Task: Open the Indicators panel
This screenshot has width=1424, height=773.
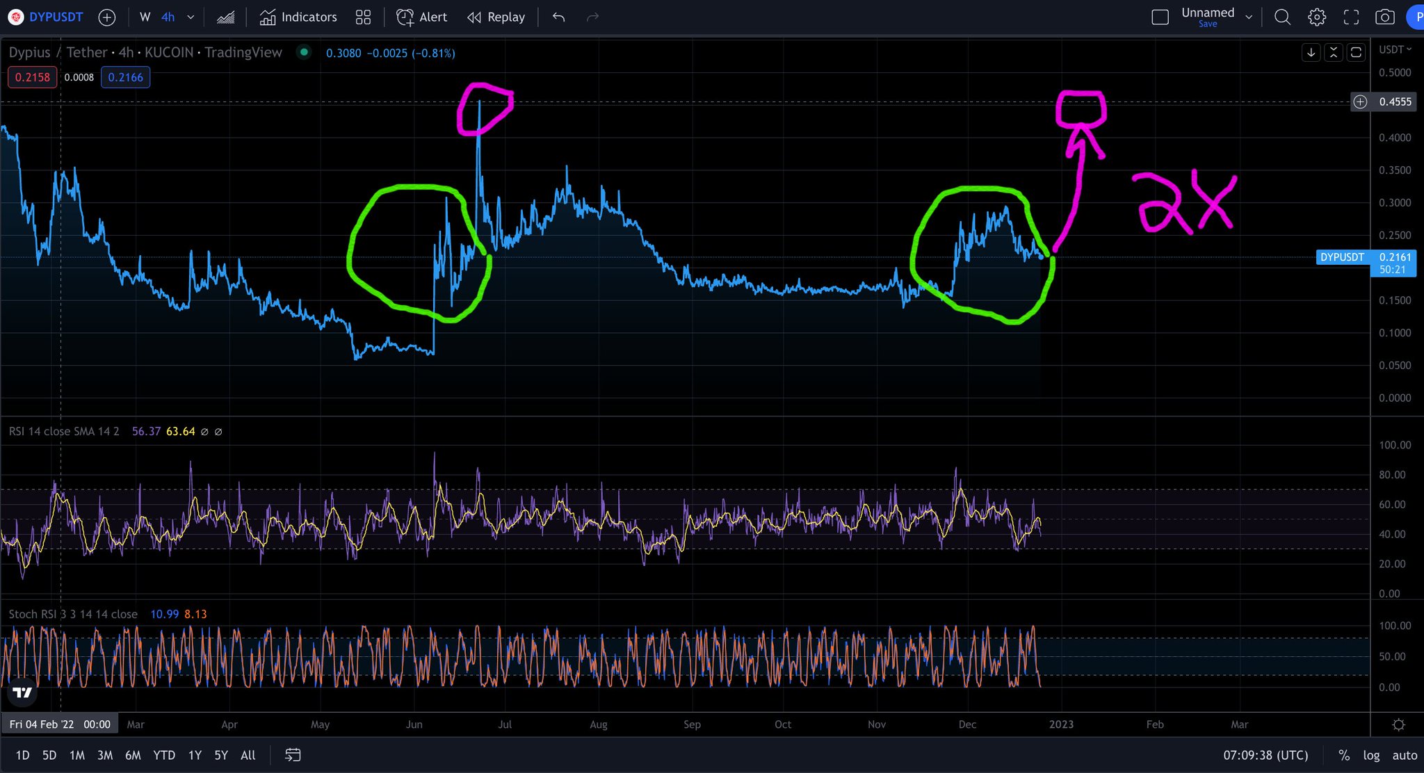Action: tap(298, 17)
